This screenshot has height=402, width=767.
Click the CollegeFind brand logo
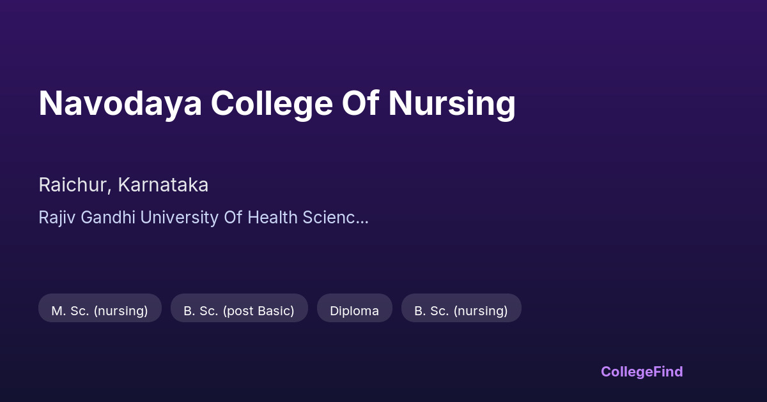click(x=641, y=371)
